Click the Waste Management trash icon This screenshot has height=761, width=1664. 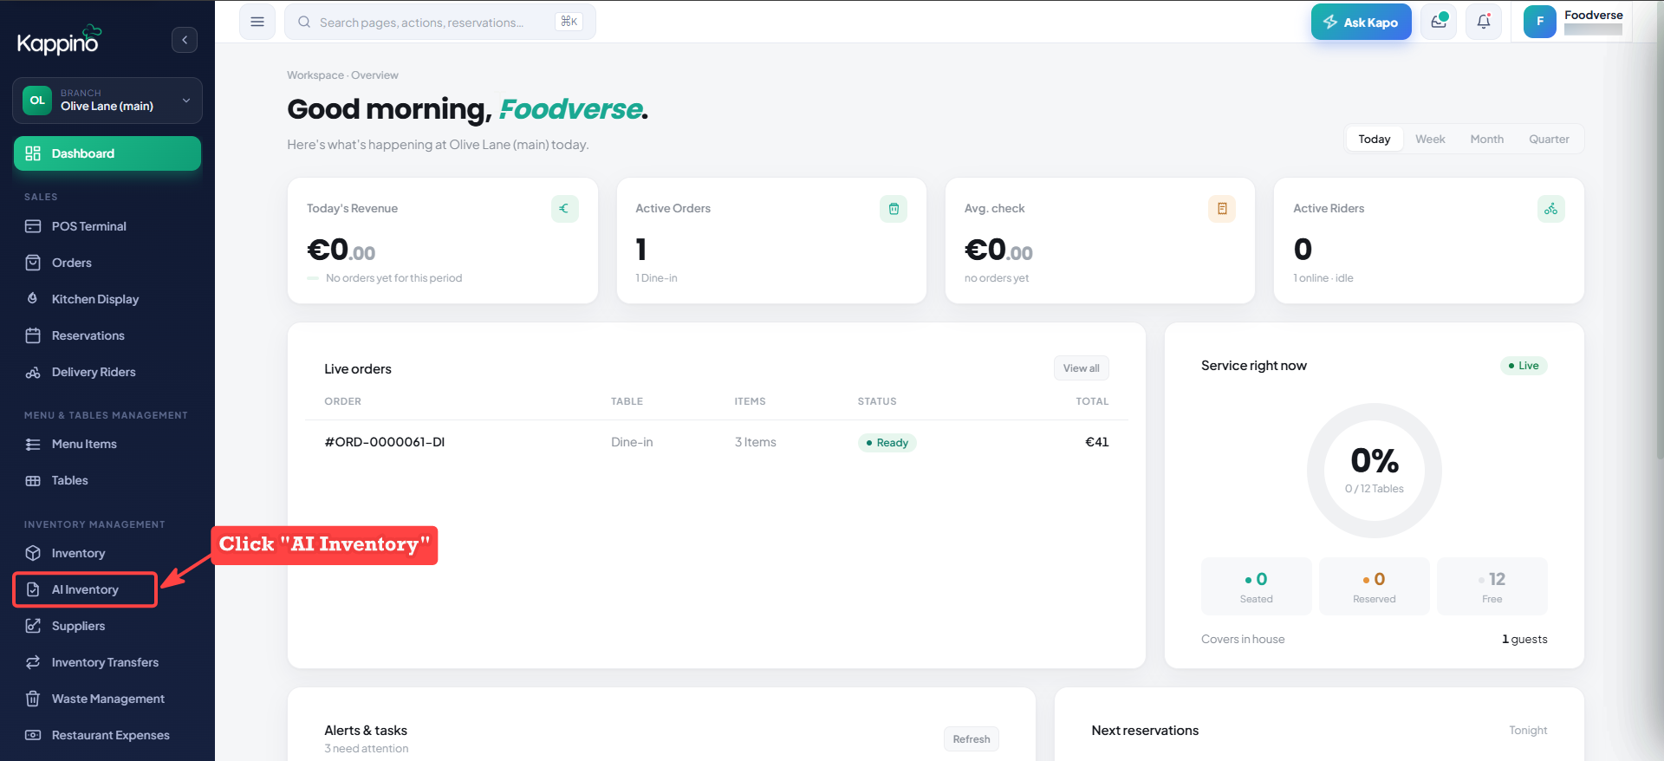(33, 699)
